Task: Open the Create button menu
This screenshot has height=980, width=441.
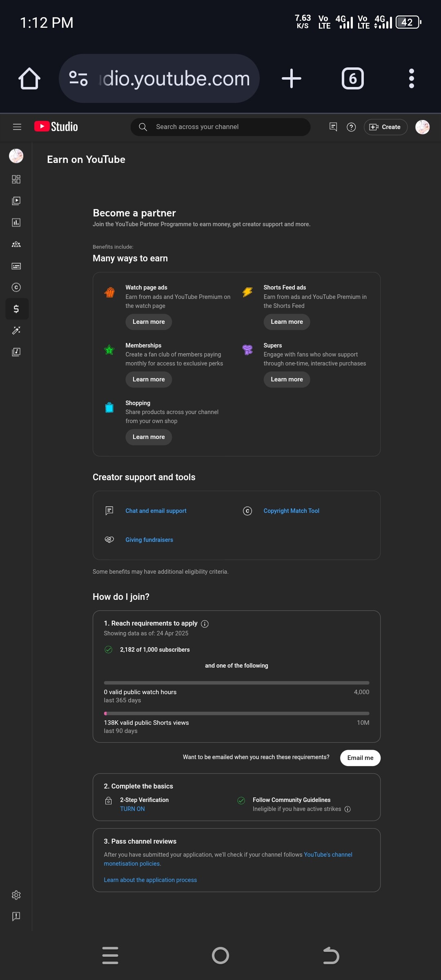Action: pos(385,127)
